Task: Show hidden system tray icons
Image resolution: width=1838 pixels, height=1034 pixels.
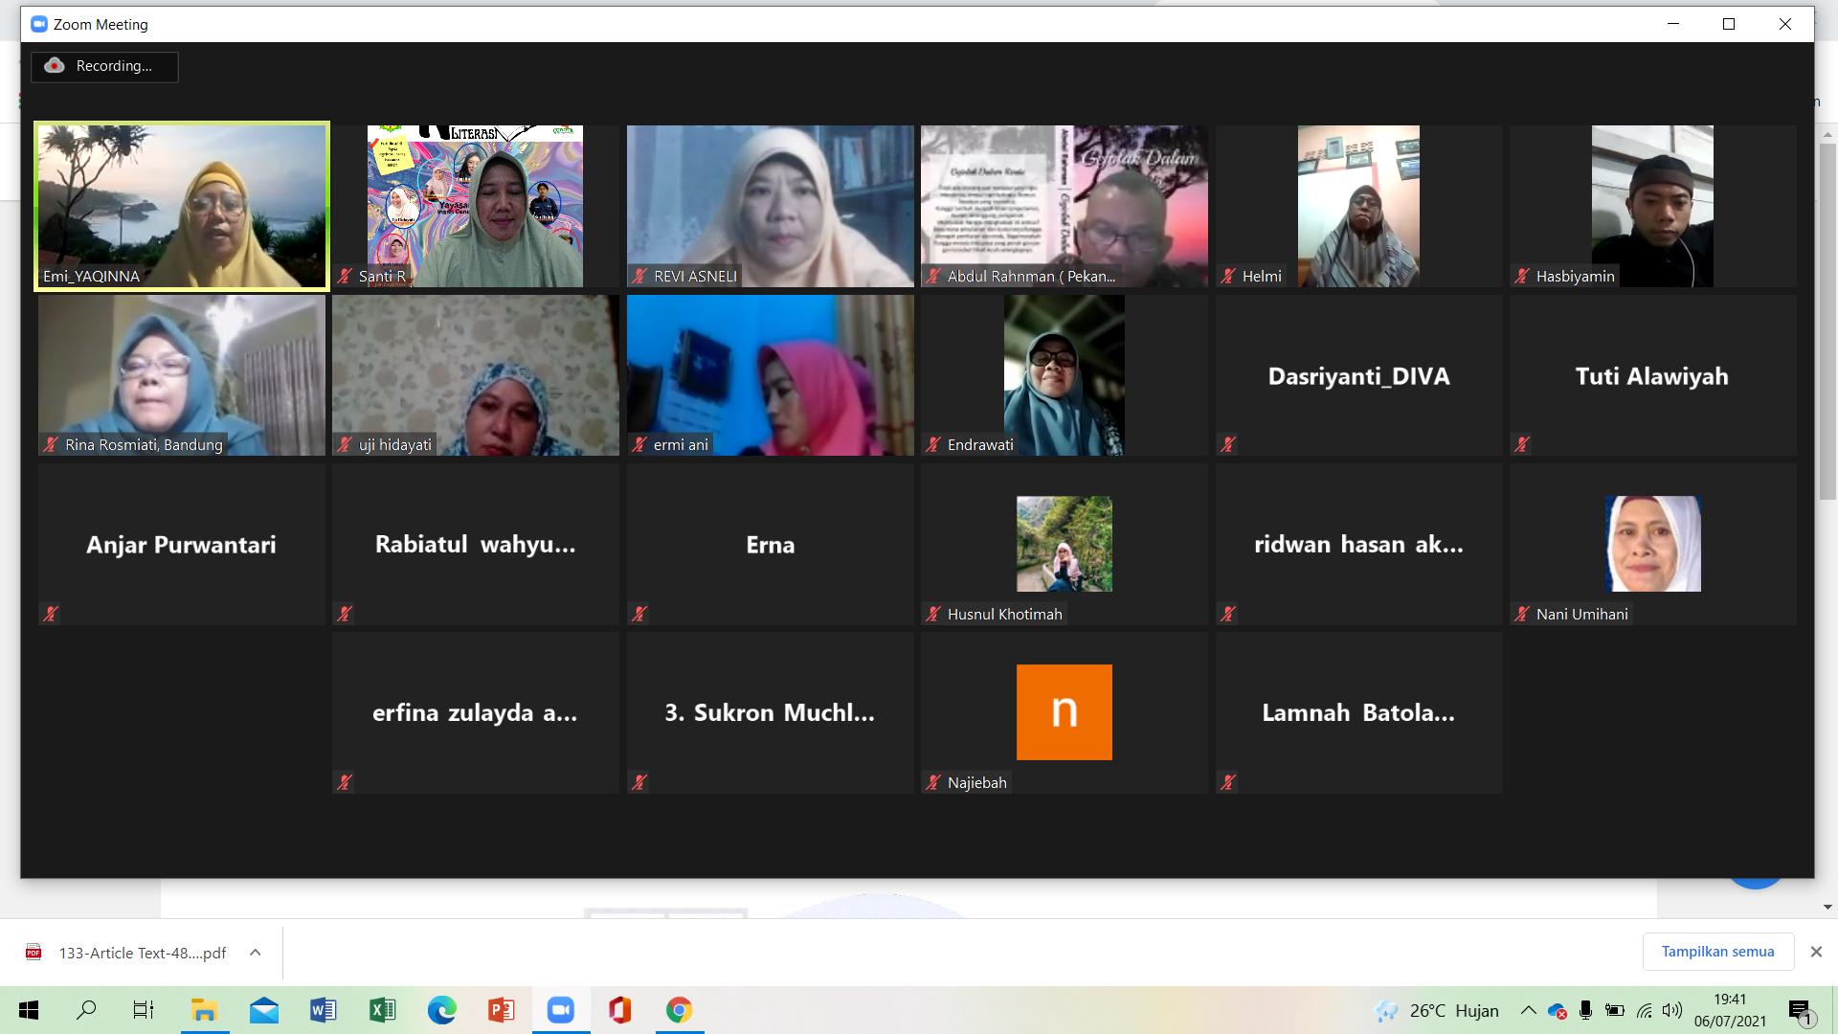Action: (x=1529, y=1010)
